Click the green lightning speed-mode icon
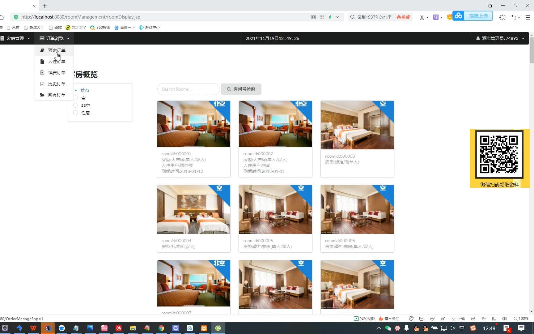This screenshot has width=534, height=334. (330, 17)
